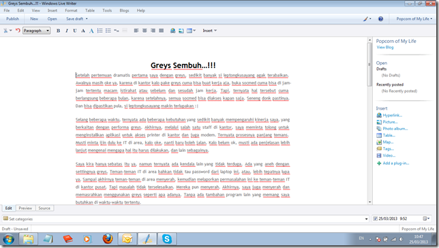
Task: Click the paintbrush theme icon
Action: 365,19
